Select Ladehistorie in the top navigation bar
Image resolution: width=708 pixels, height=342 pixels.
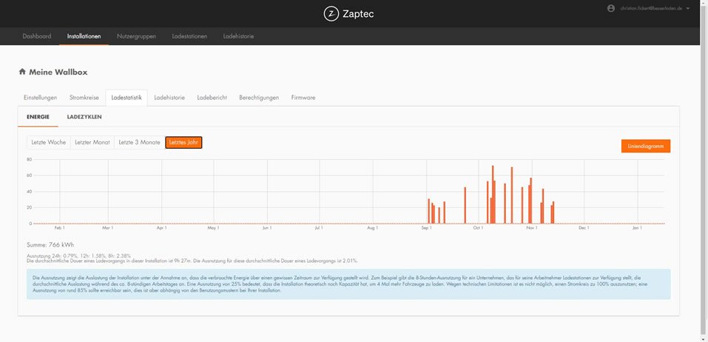[238, 36]
